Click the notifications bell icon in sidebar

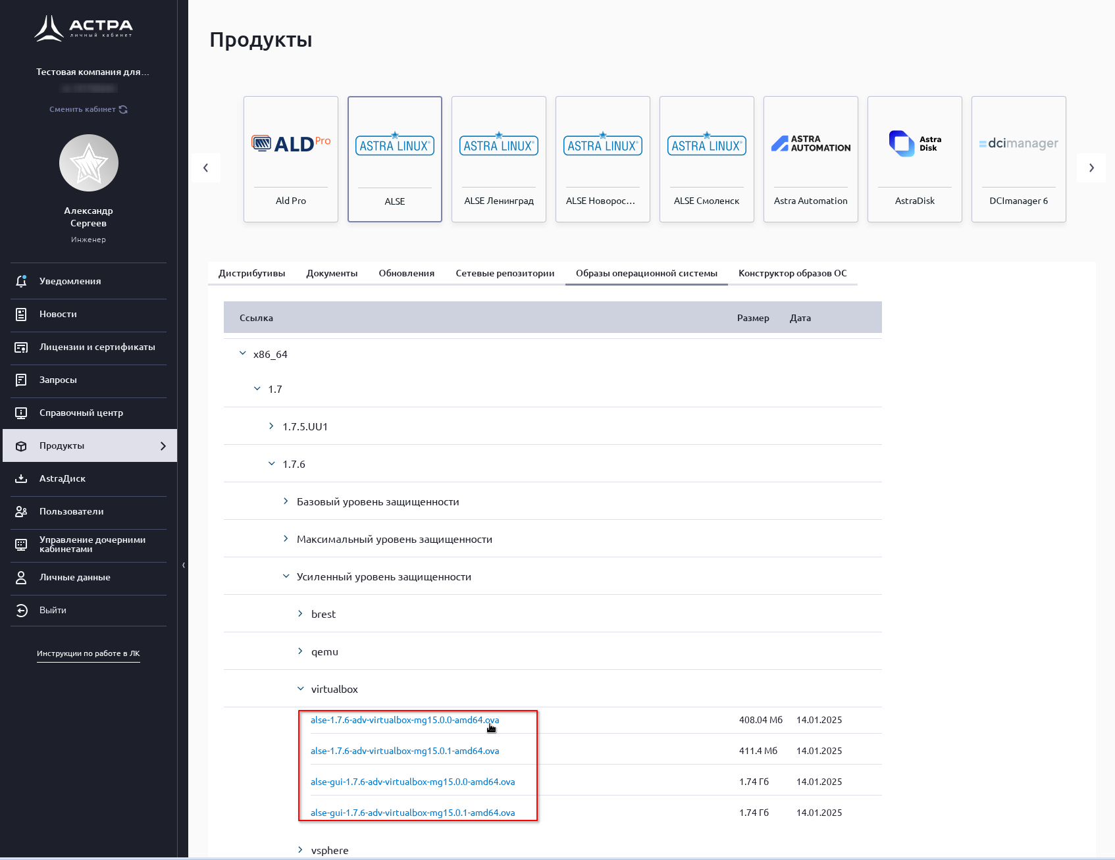click(x=21, y=281)
